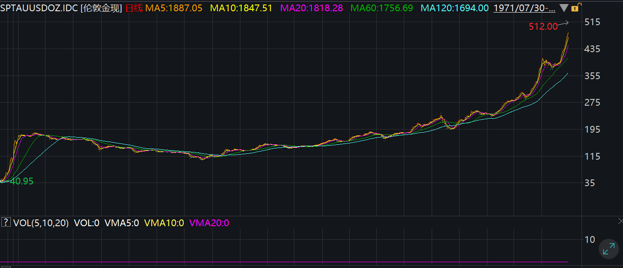Click the green 40.95 low price marker
The image size is (623, 268).
[x=21, y=182]
